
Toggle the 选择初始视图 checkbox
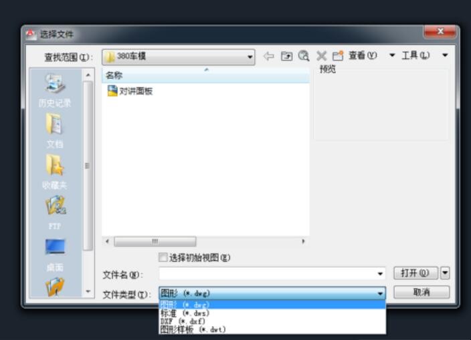click(163, 258)
